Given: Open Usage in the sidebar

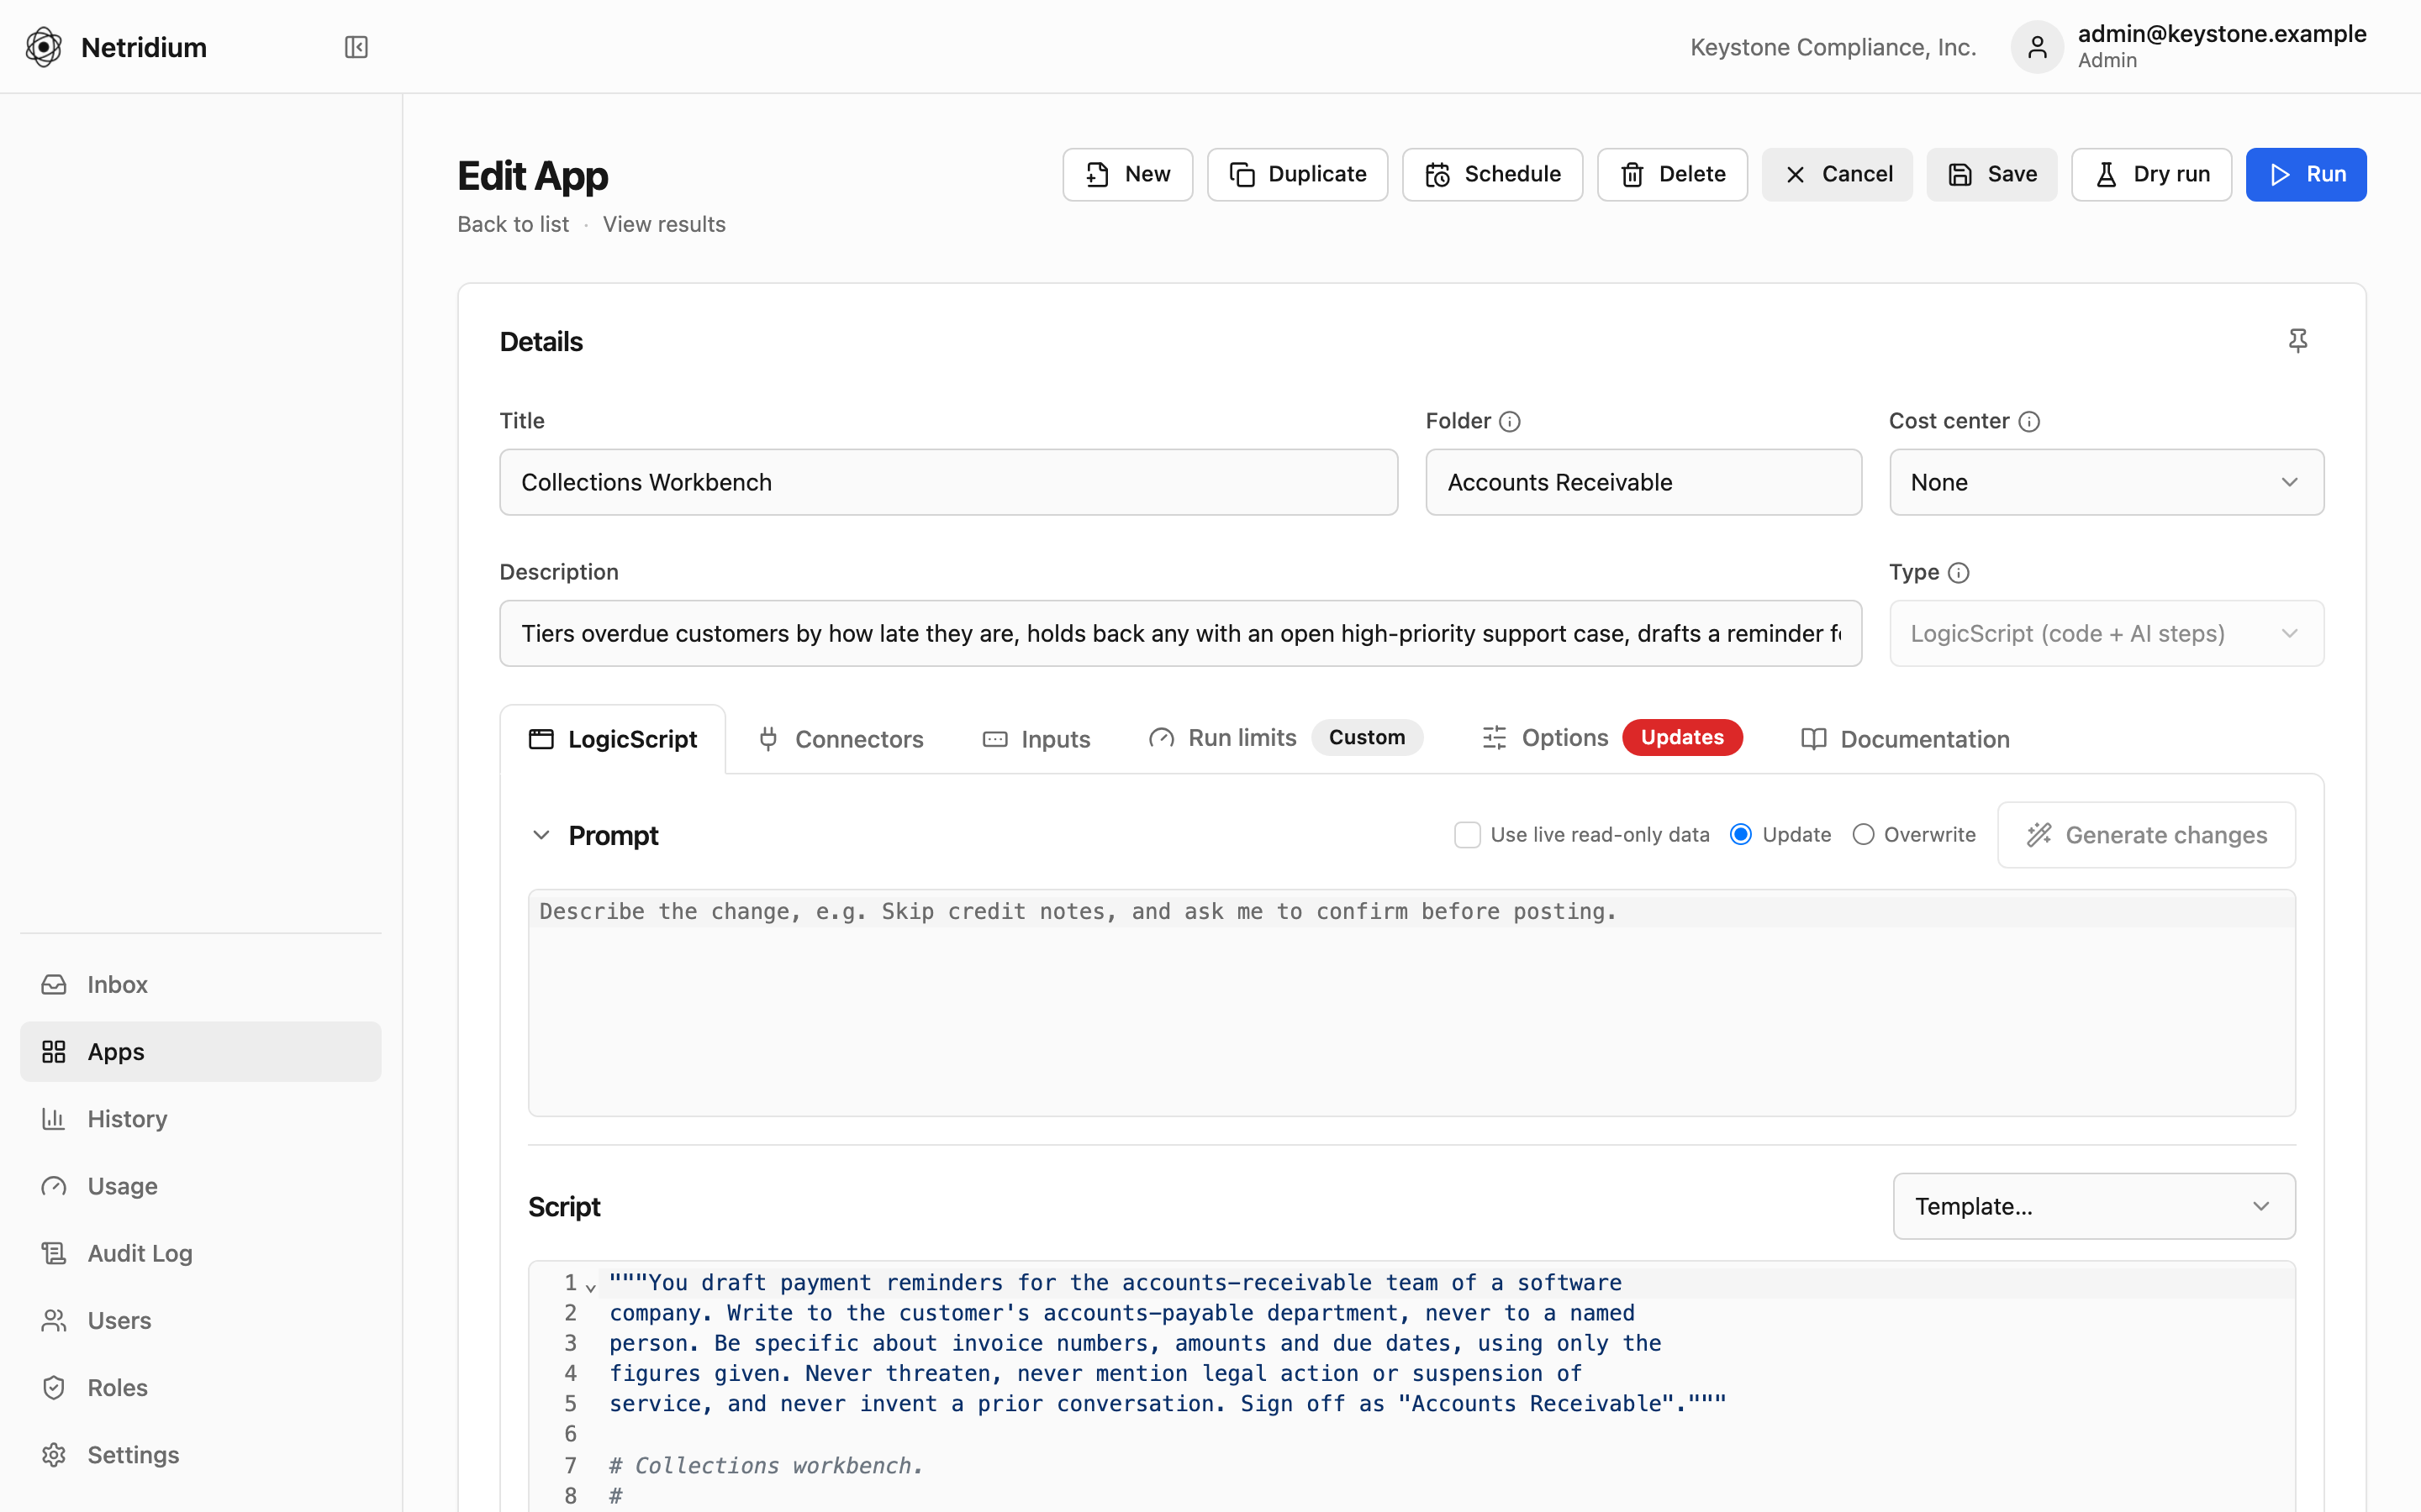Looking at the screenshot, I should click(x=200, y=1185).
